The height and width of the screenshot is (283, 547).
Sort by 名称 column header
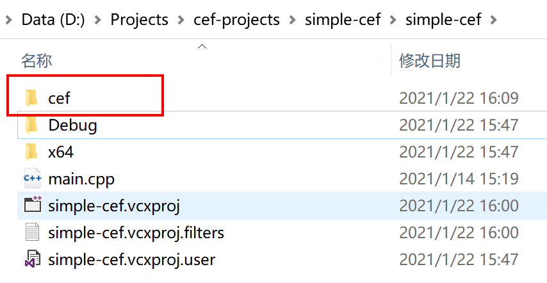click(x=37, y=61)
